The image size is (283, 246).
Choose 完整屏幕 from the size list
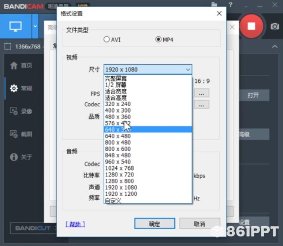148,78
